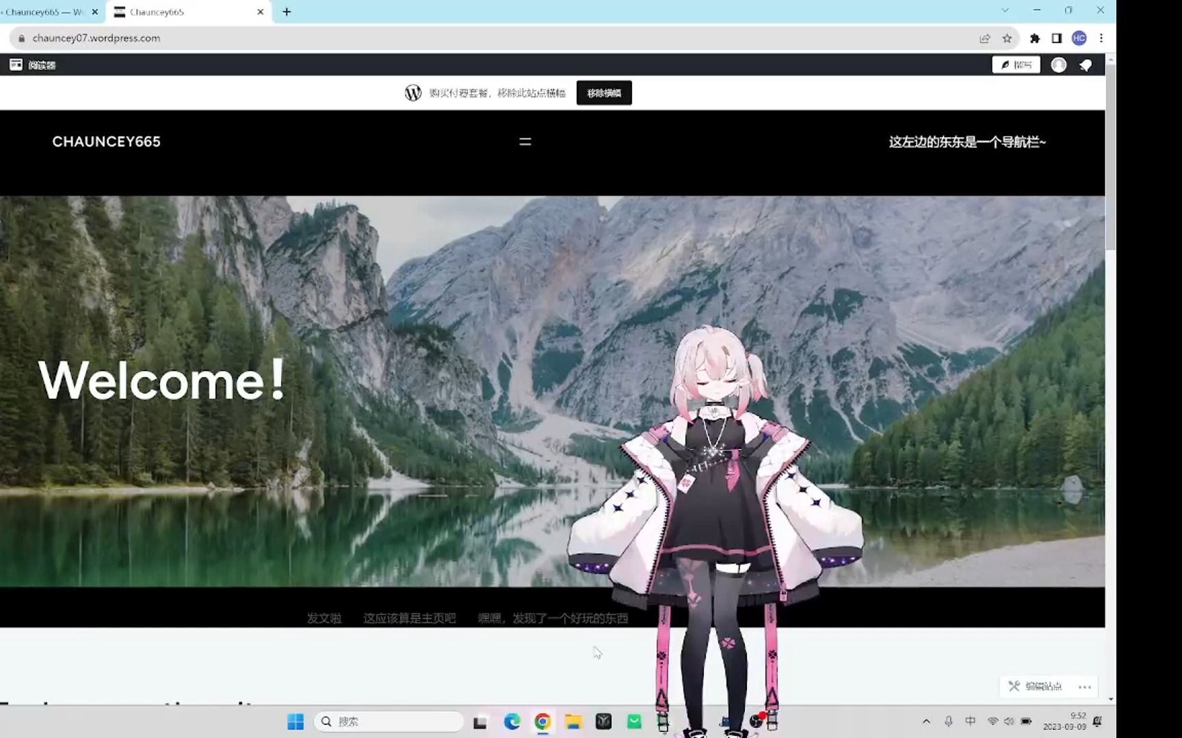This screenshot has height=738, width=1182.
Task: Open File Explorer from the taskbar
Action: point(573,722)
